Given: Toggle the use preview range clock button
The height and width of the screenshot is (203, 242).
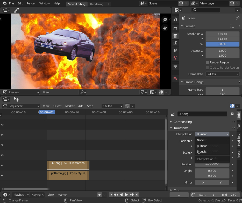Looking at the screenshot, I should (x=193, y=195).
